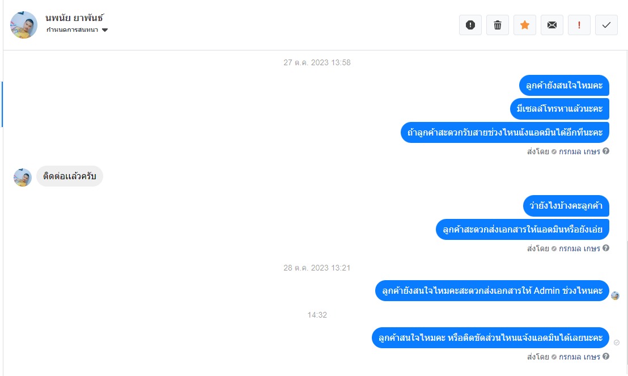Mark as priority with red exclamation icon
This screenshot has width=628, height=376.
click(x=579, y=25)
